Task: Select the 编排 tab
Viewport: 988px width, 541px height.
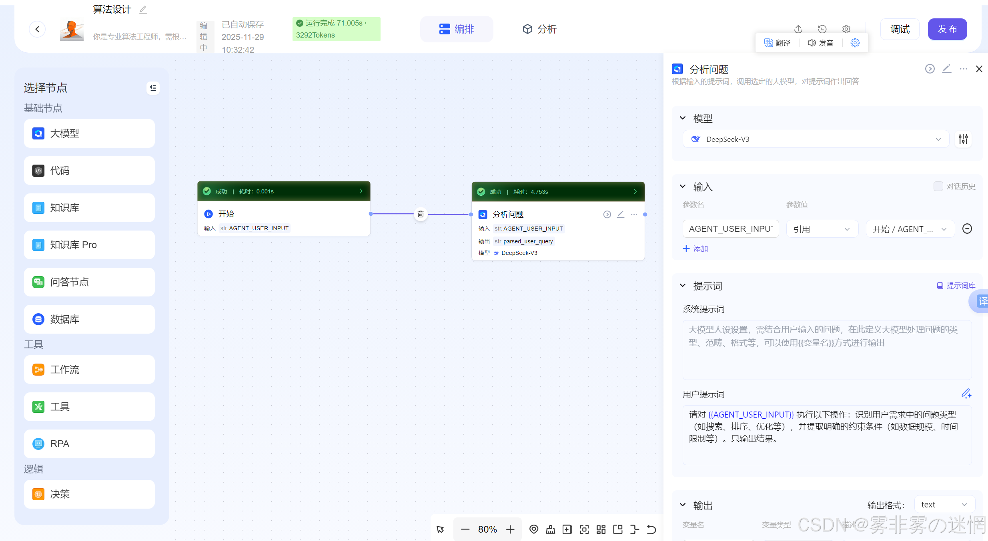Action: 457,29
